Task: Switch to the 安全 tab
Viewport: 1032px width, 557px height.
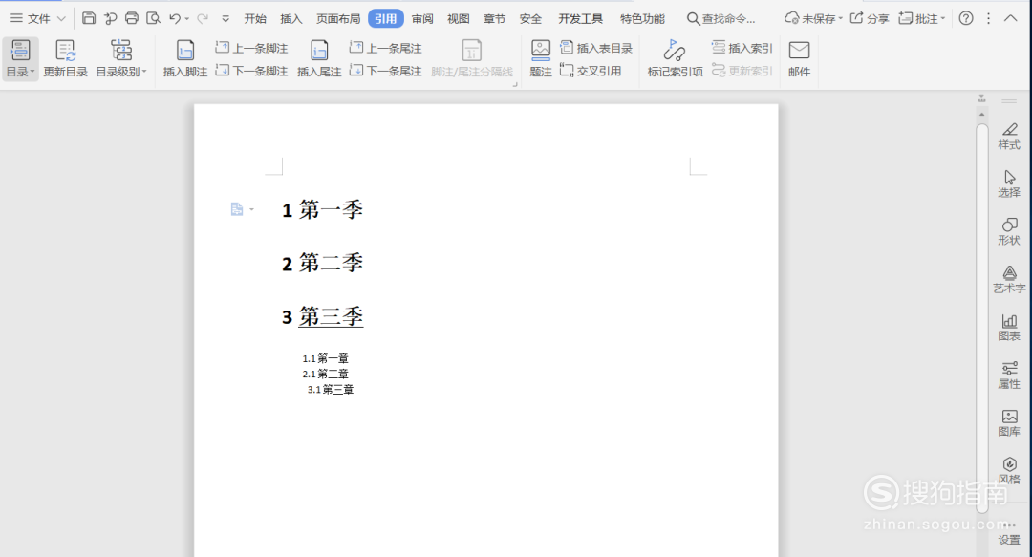Action: pos(530,19)
